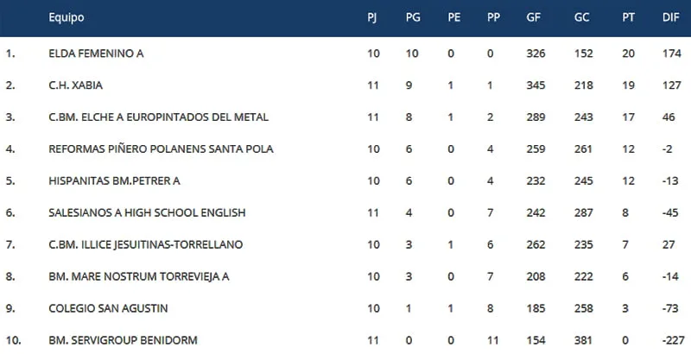Select BM. MARE NOSTRUM TORREVIEJA A
Screen dimensions: 691x354
139,276
